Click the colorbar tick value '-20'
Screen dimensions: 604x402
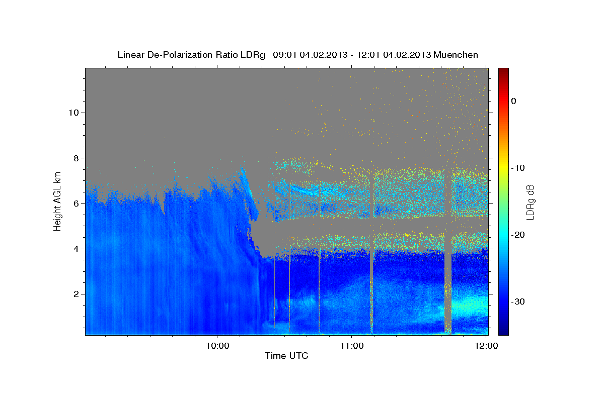click(x=519, y=235)
